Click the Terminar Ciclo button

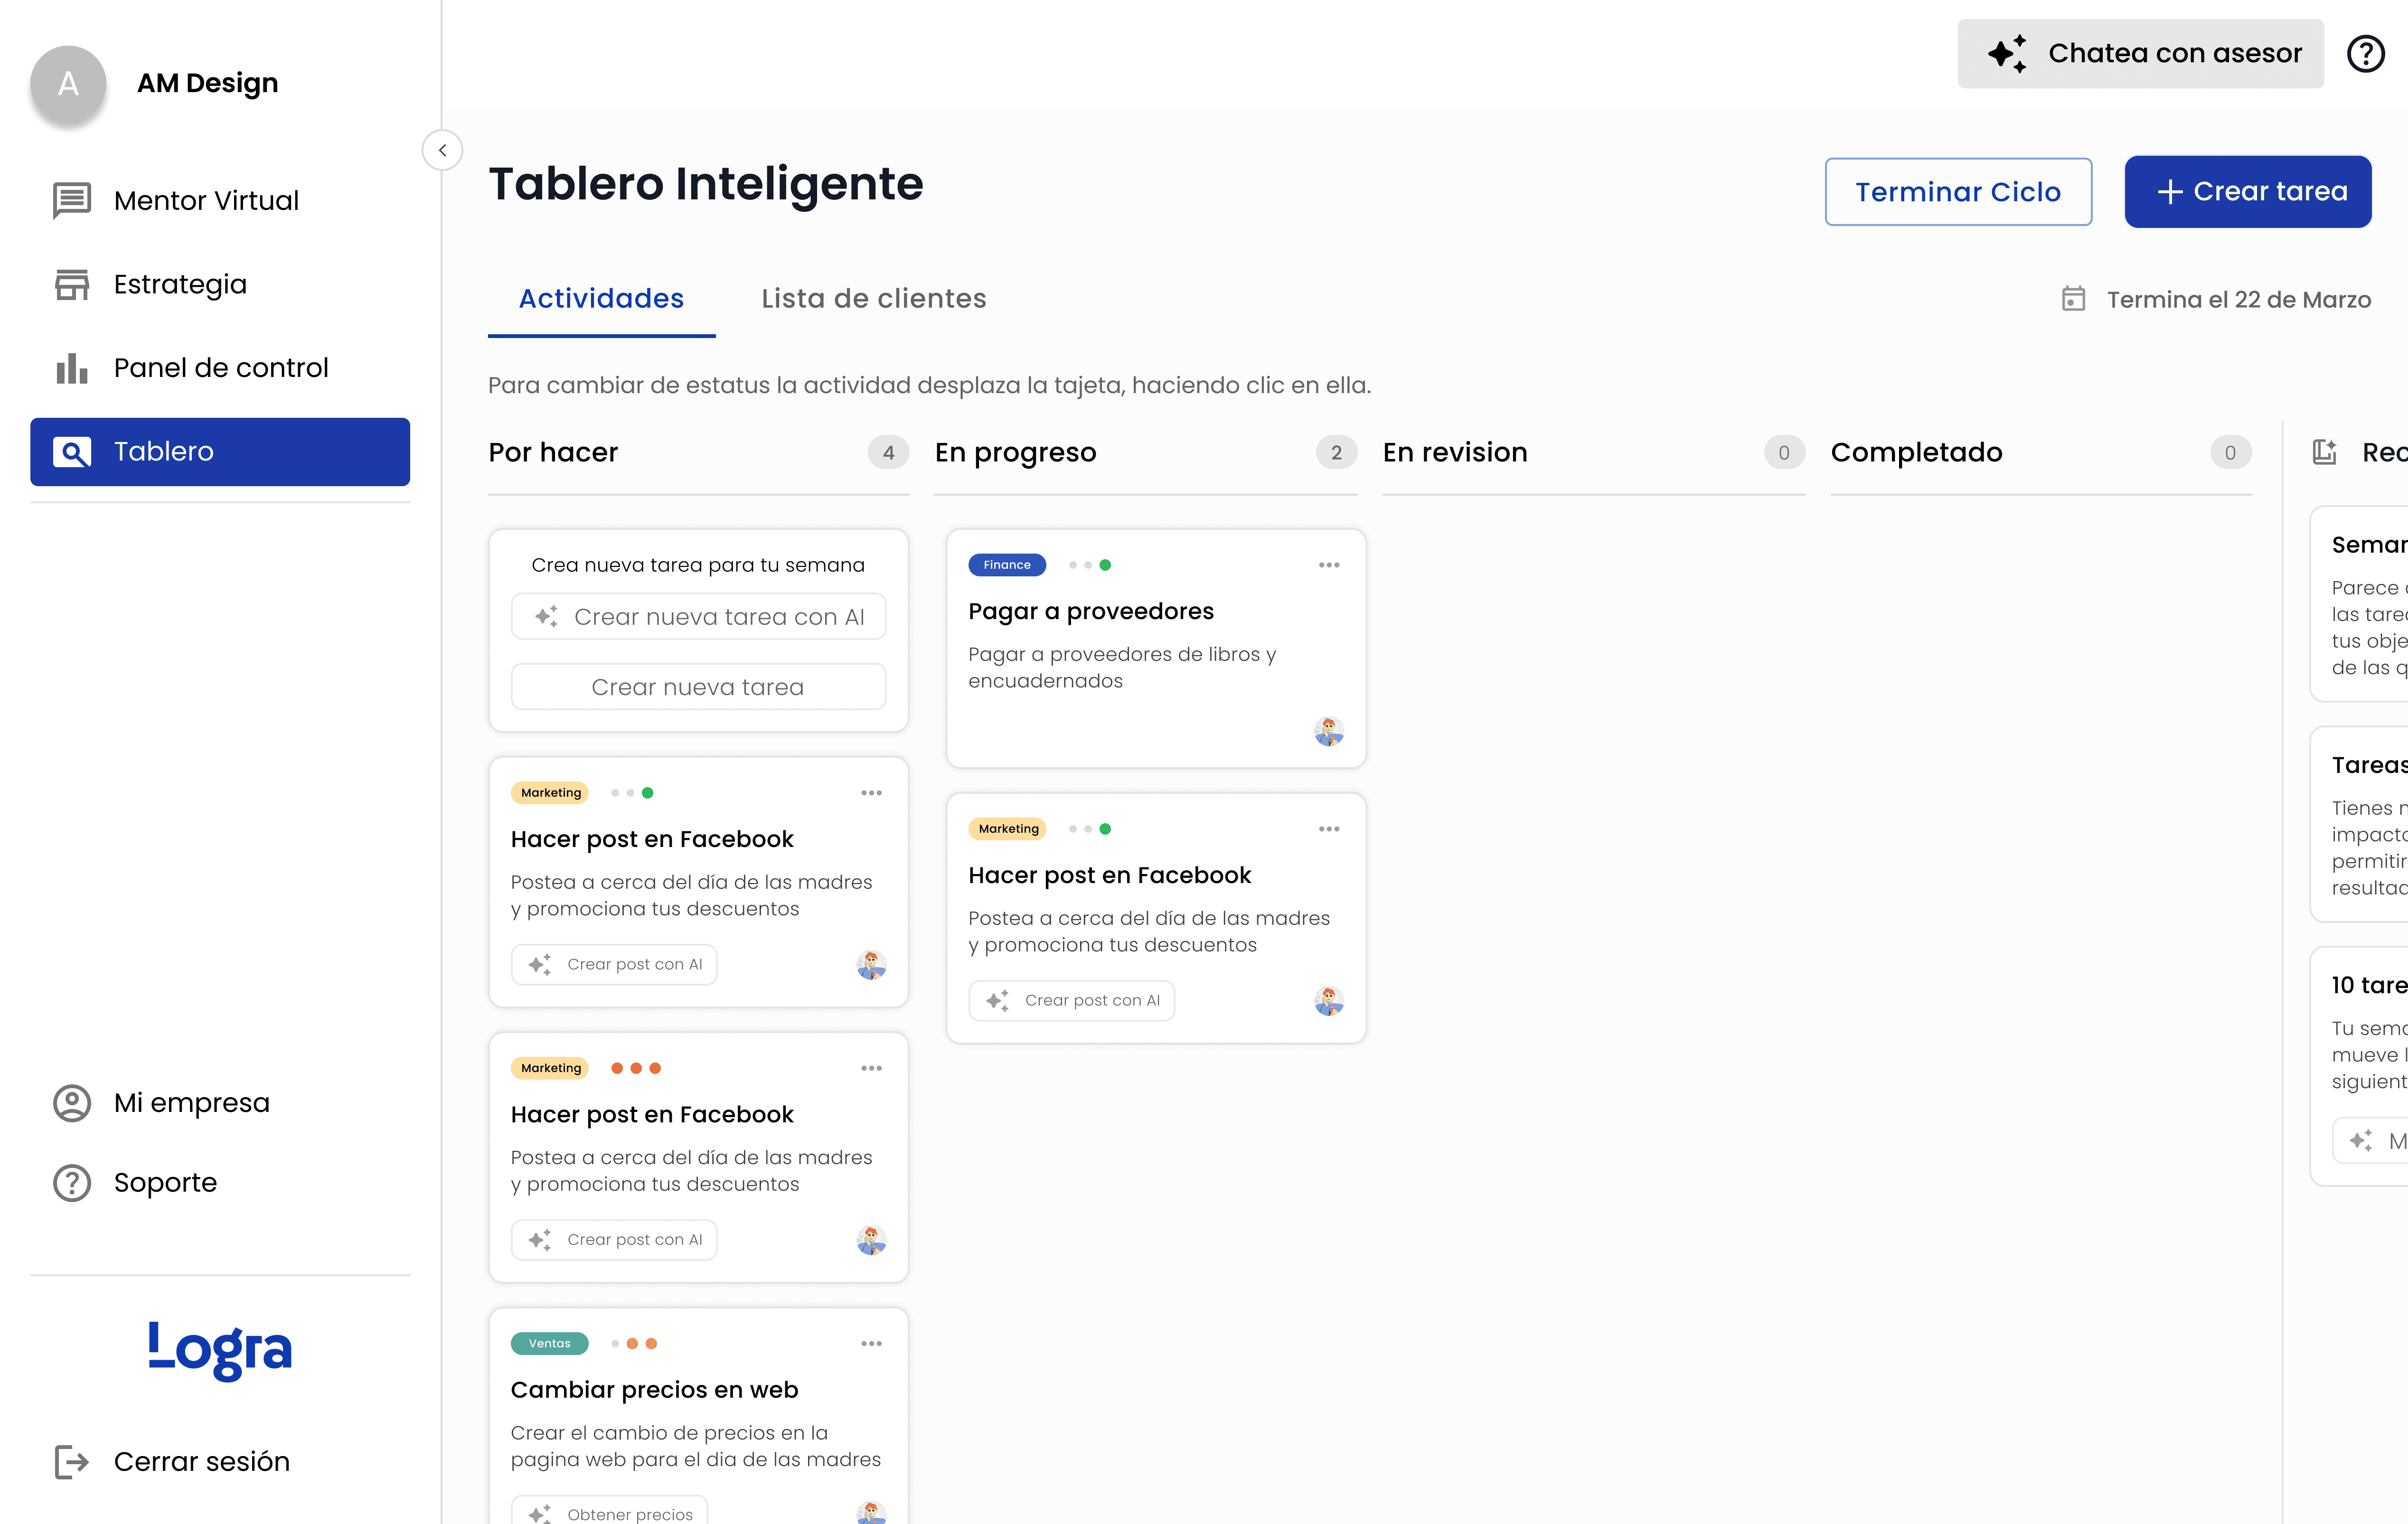[x=1958, y=192]
